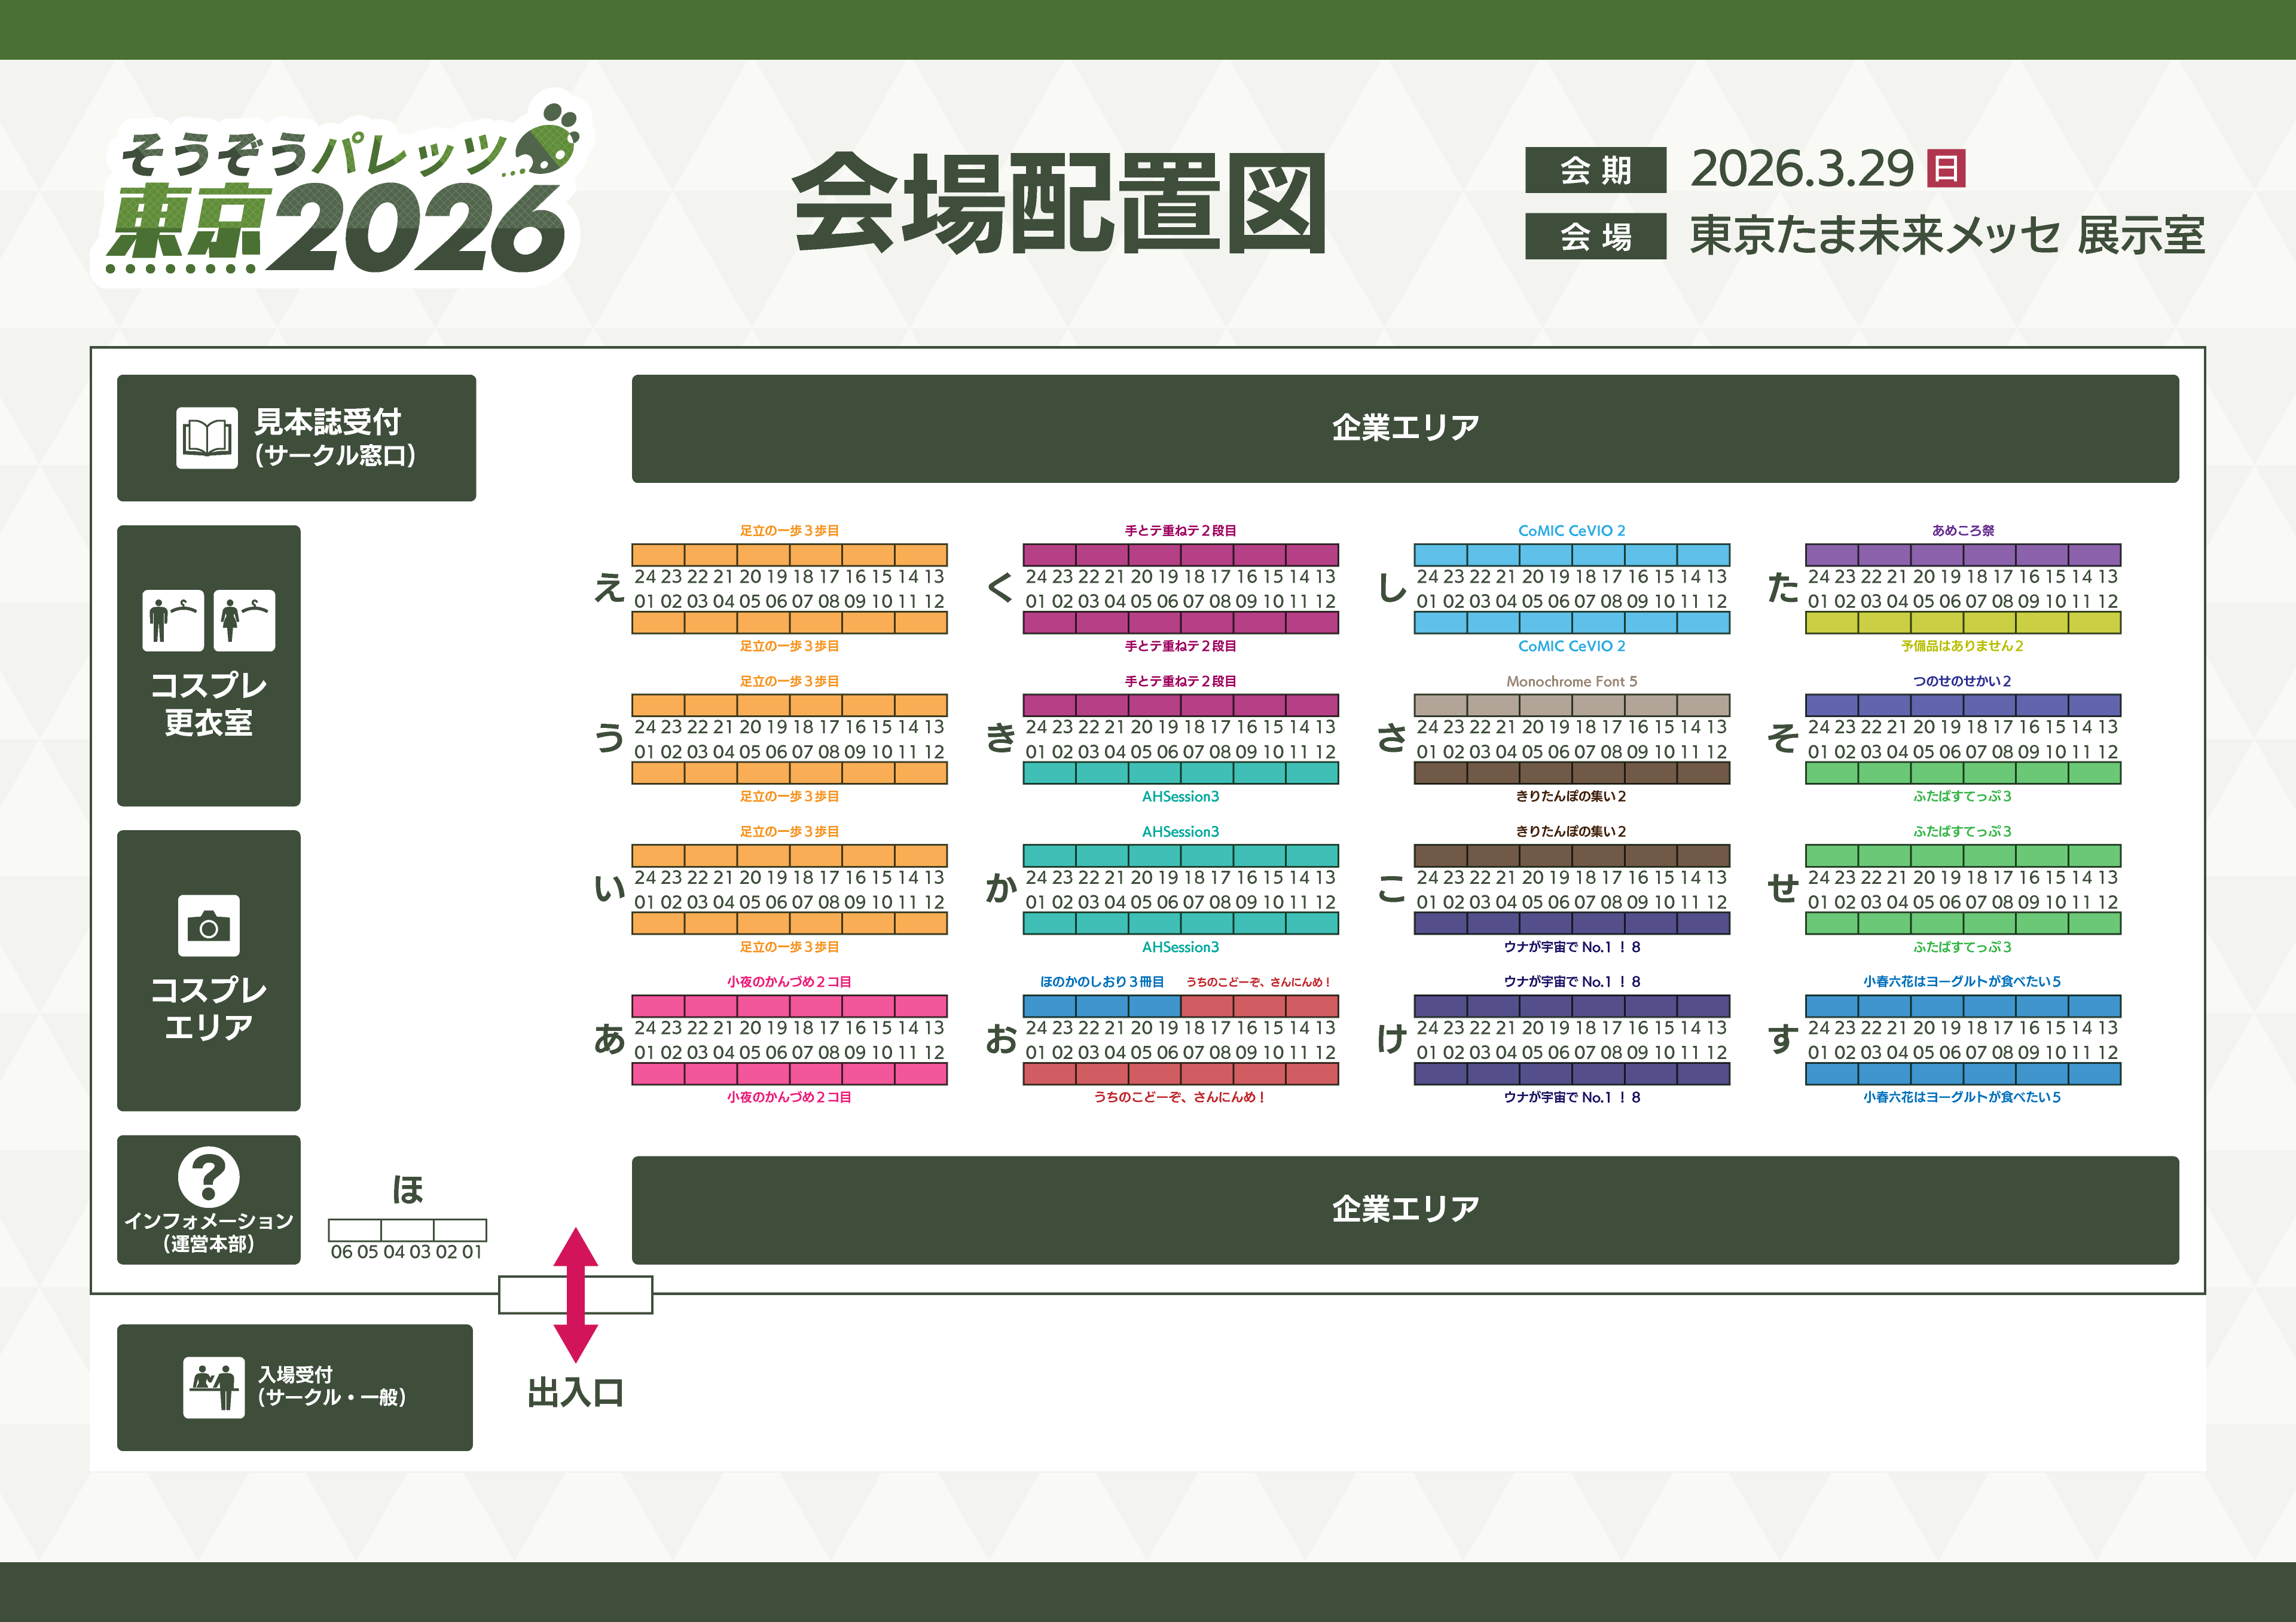This screenshot has height=1622, width=2296.
Task: Click the red double-headed entrance arrow
Action: tap(576, 1294)
